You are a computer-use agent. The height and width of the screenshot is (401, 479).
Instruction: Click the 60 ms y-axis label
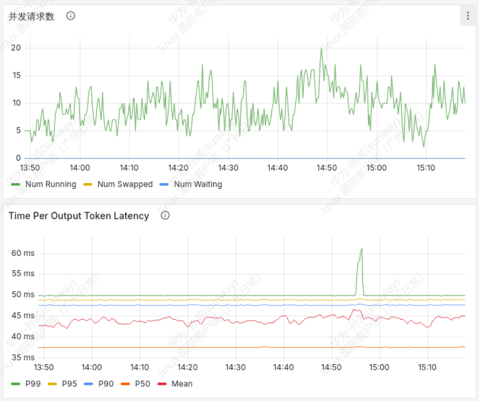pyautogui.click(x=23, y=253)
